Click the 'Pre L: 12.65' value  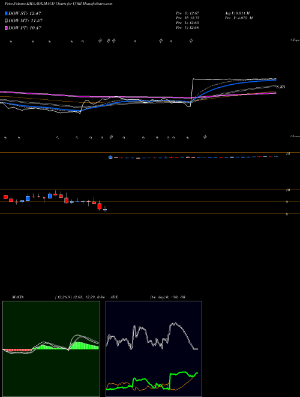[188, 23]
